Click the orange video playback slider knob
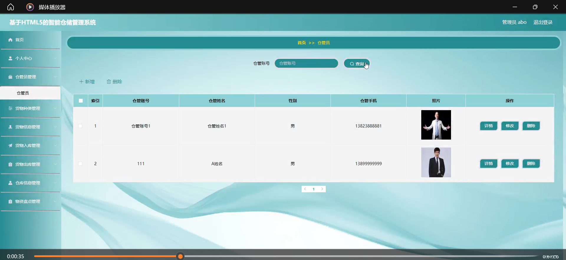Viewport: 566px width, 260px height. coord(180,256)
